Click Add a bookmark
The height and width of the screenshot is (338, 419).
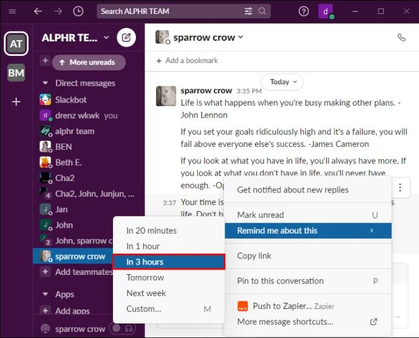(187, 61)
